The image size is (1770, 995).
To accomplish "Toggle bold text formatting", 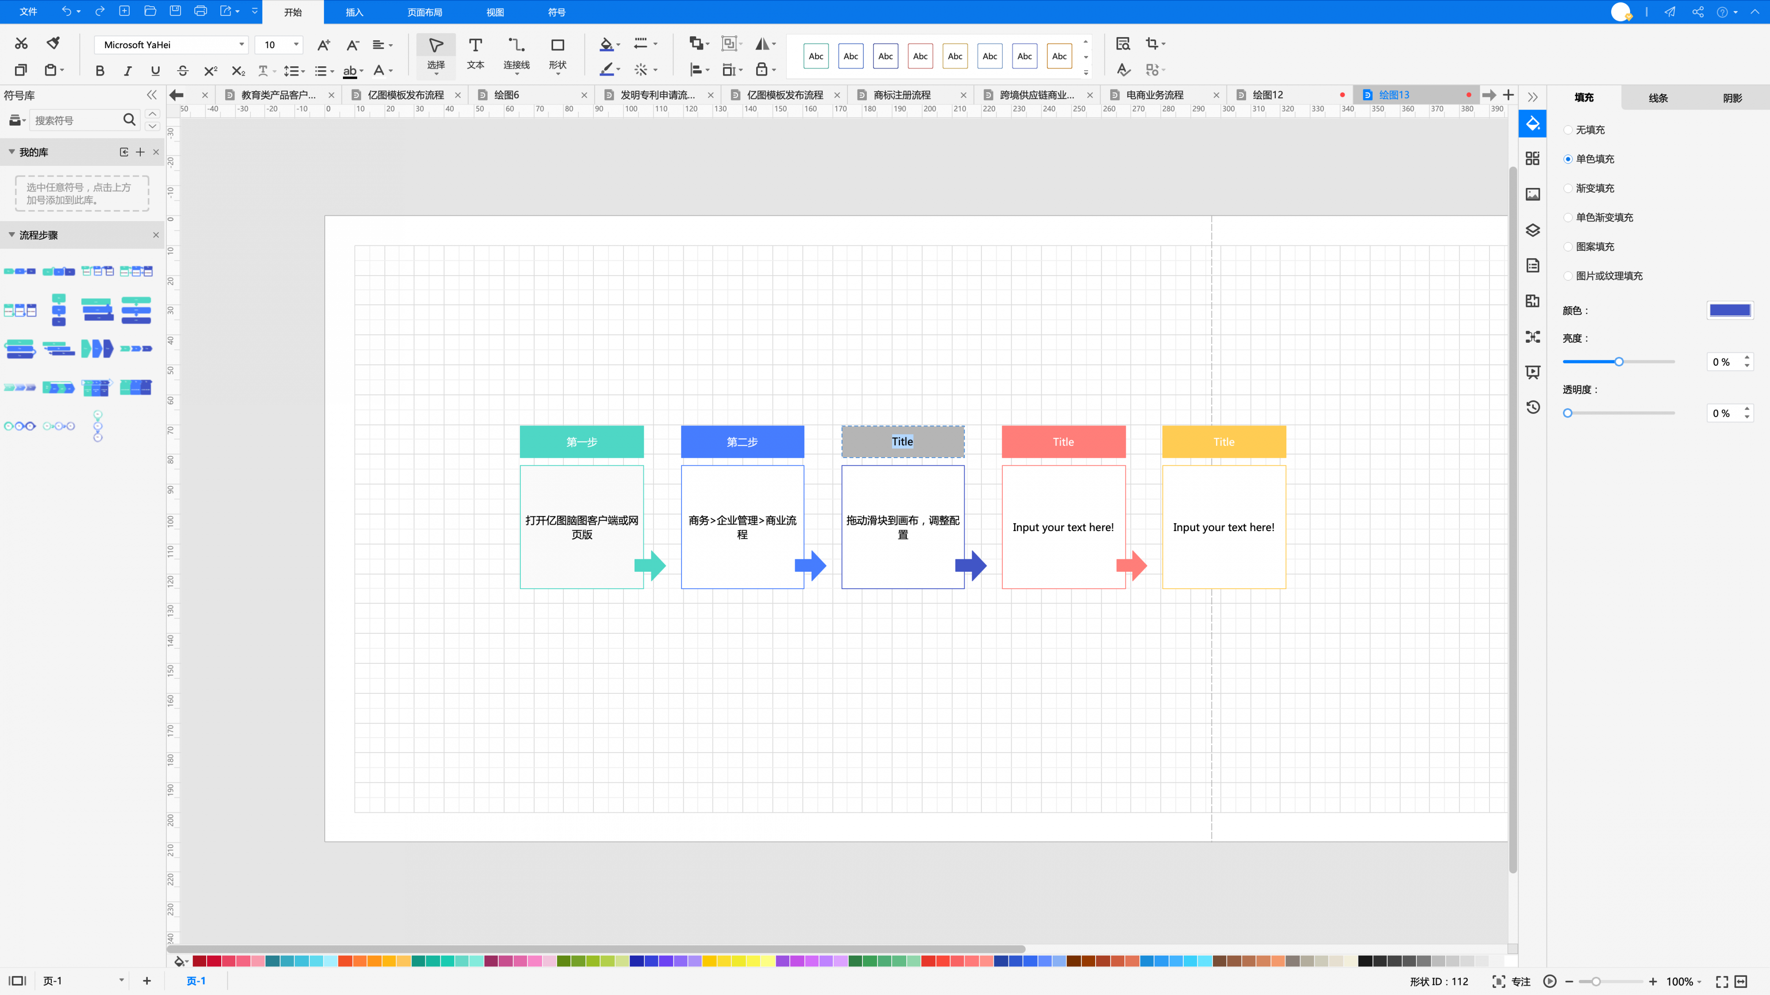I will click(x=100, y=71).
